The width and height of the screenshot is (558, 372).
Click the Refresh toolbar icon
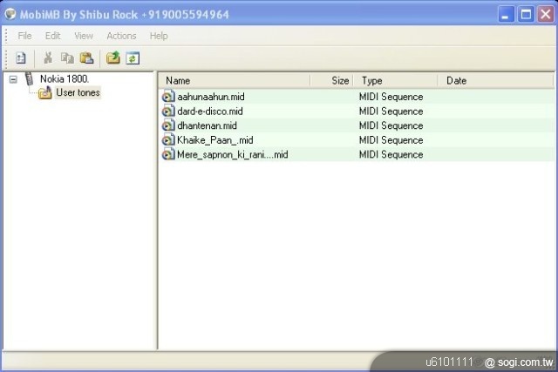(x=133, y=58)
